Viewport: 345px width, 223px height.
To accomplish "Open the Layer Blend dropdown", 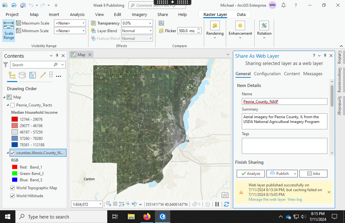I will pyautogui.click(x=150, y=31).
